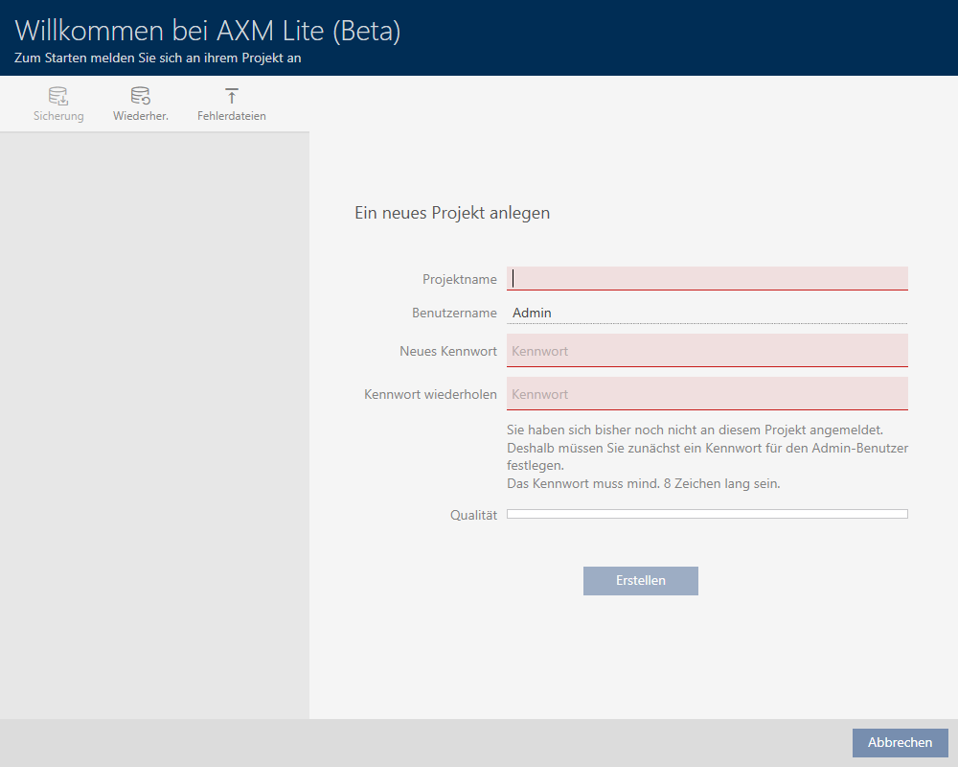Click the Projektname field label
958x767 pixels.
tap(459, 279)
